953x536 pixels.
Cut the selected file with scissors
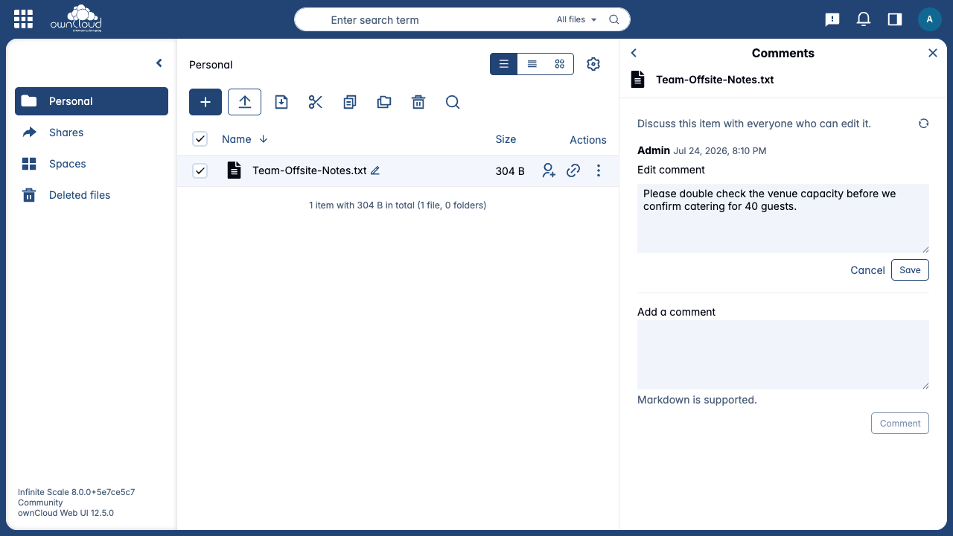pyautogui.click(x=316, y=102)
